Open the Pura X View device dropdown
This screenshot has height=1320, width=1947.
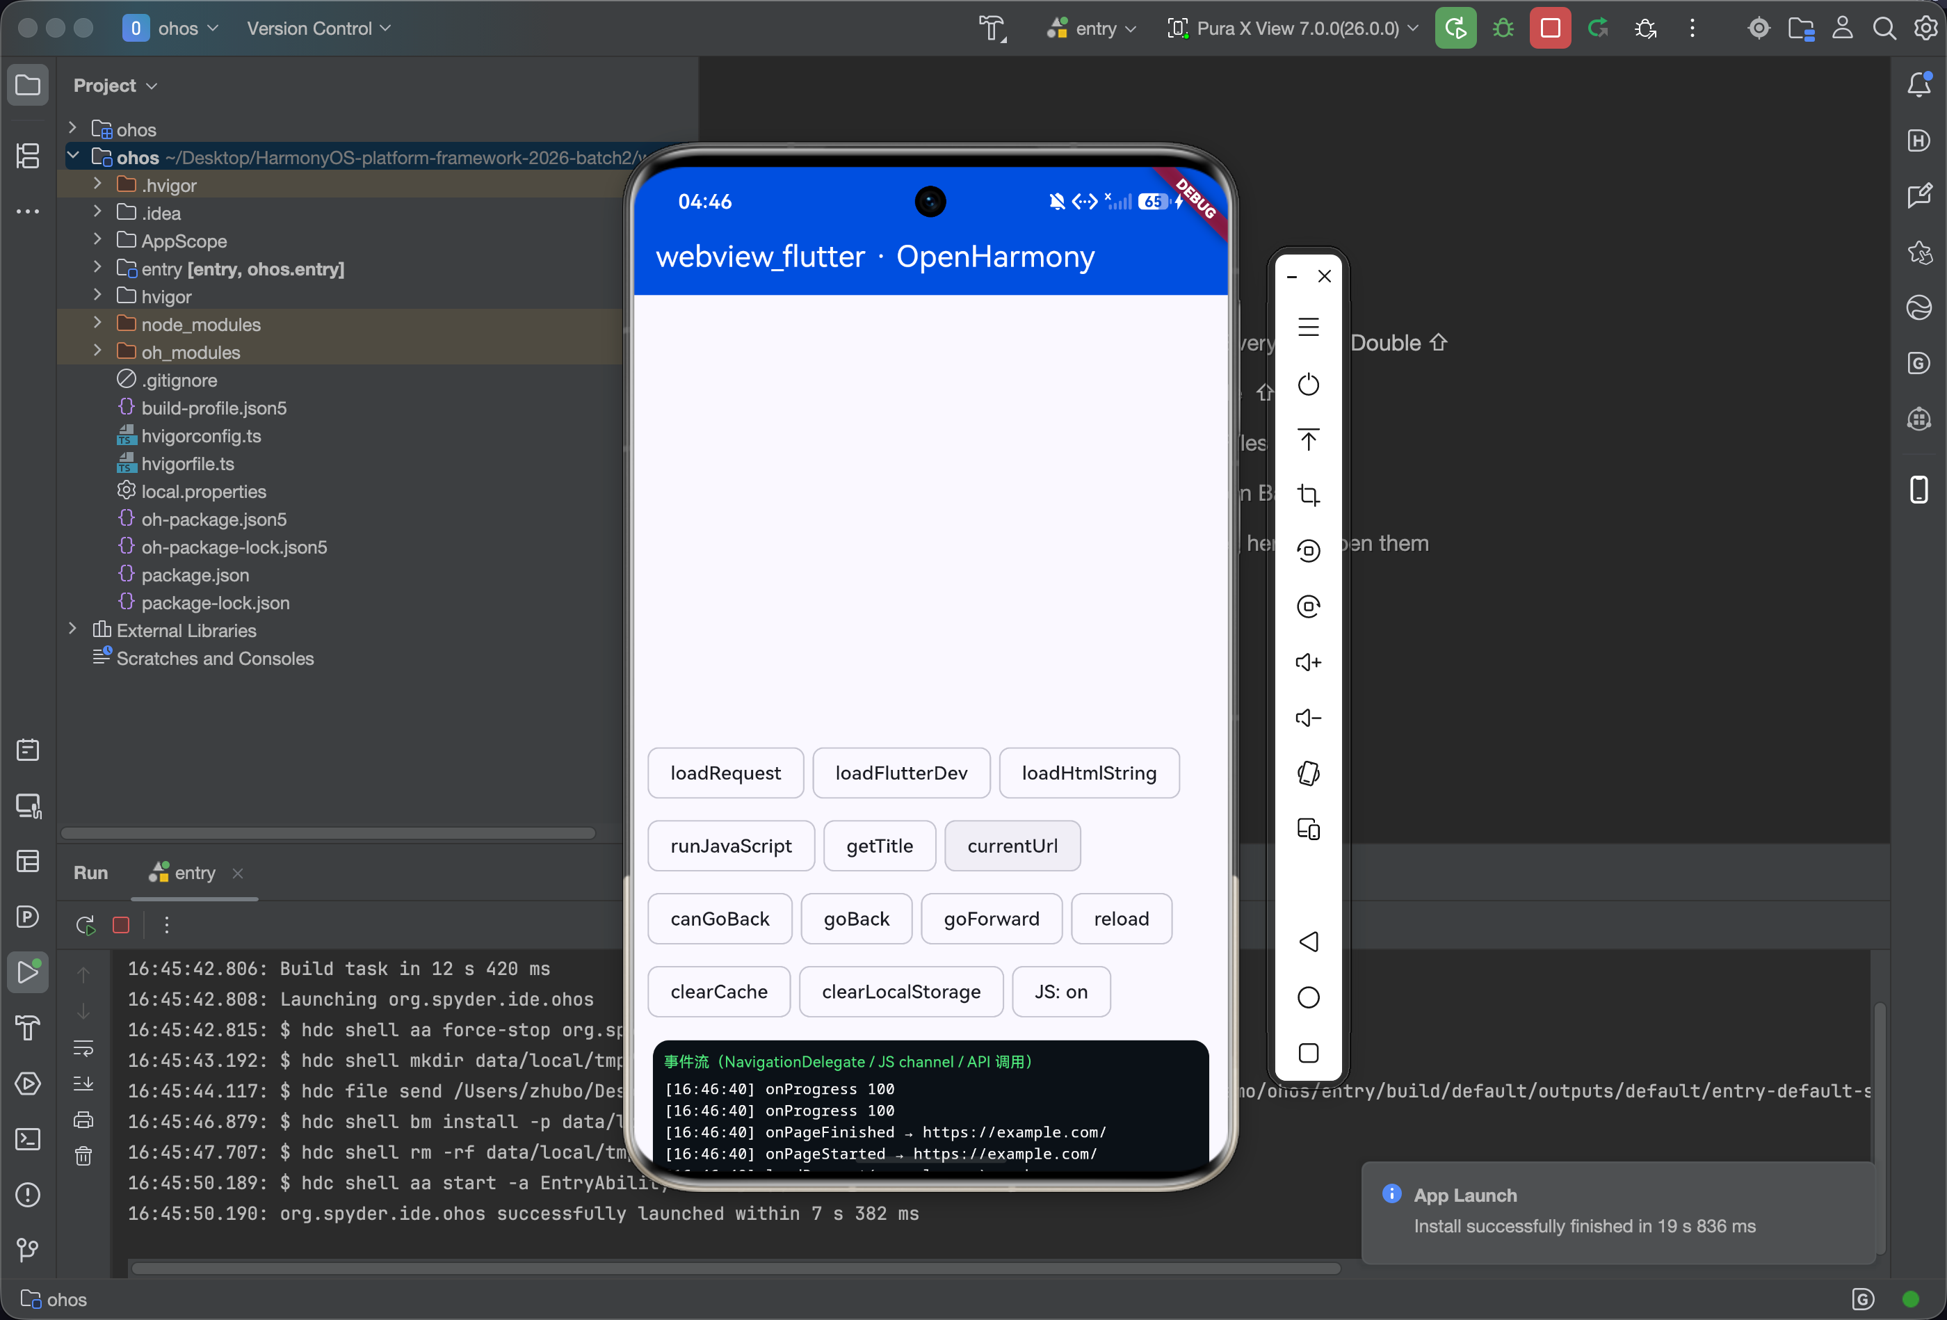(x=1293, y=29)
